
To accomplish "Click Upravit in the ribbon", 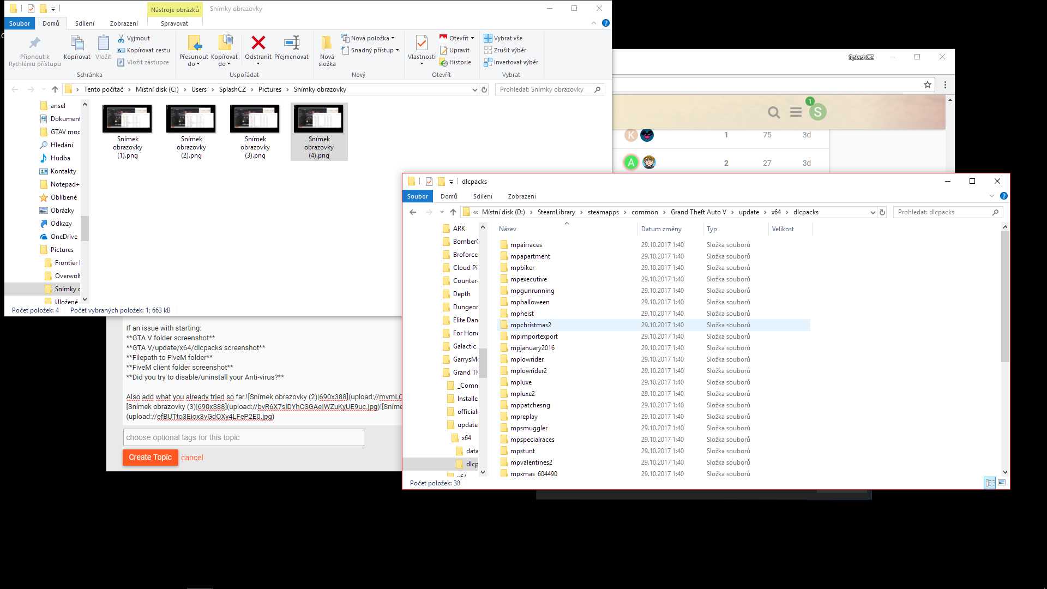I will point(454,50).
